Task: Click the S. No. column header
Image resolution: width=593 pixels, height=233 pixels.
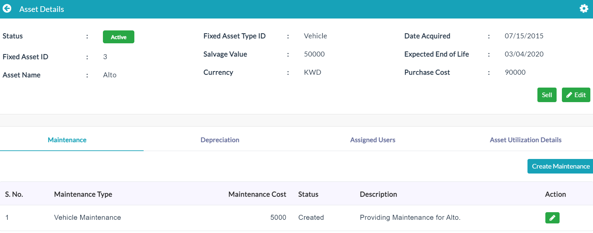Action: click(14, 194)
